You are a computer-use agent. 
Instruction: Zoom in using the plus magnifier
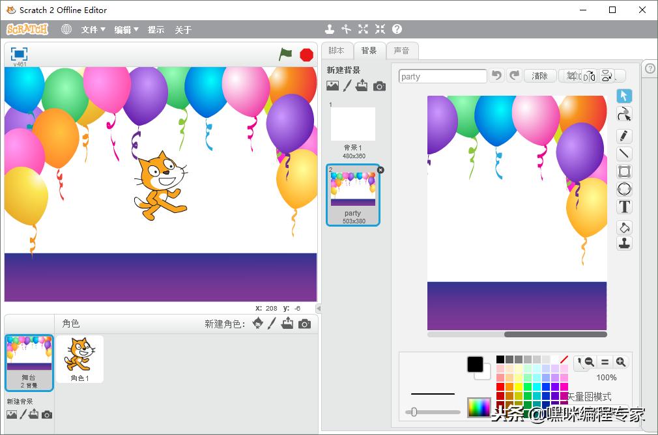click(x=620, y=362)
